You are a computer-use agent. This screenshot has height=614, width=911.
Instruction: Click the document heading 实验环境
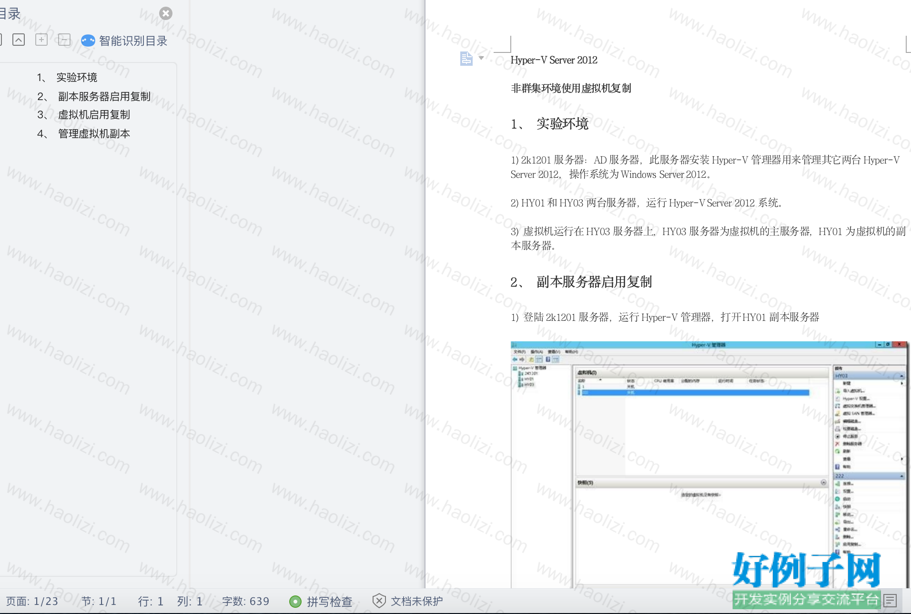pyautogui.click(x=562, y=124)
